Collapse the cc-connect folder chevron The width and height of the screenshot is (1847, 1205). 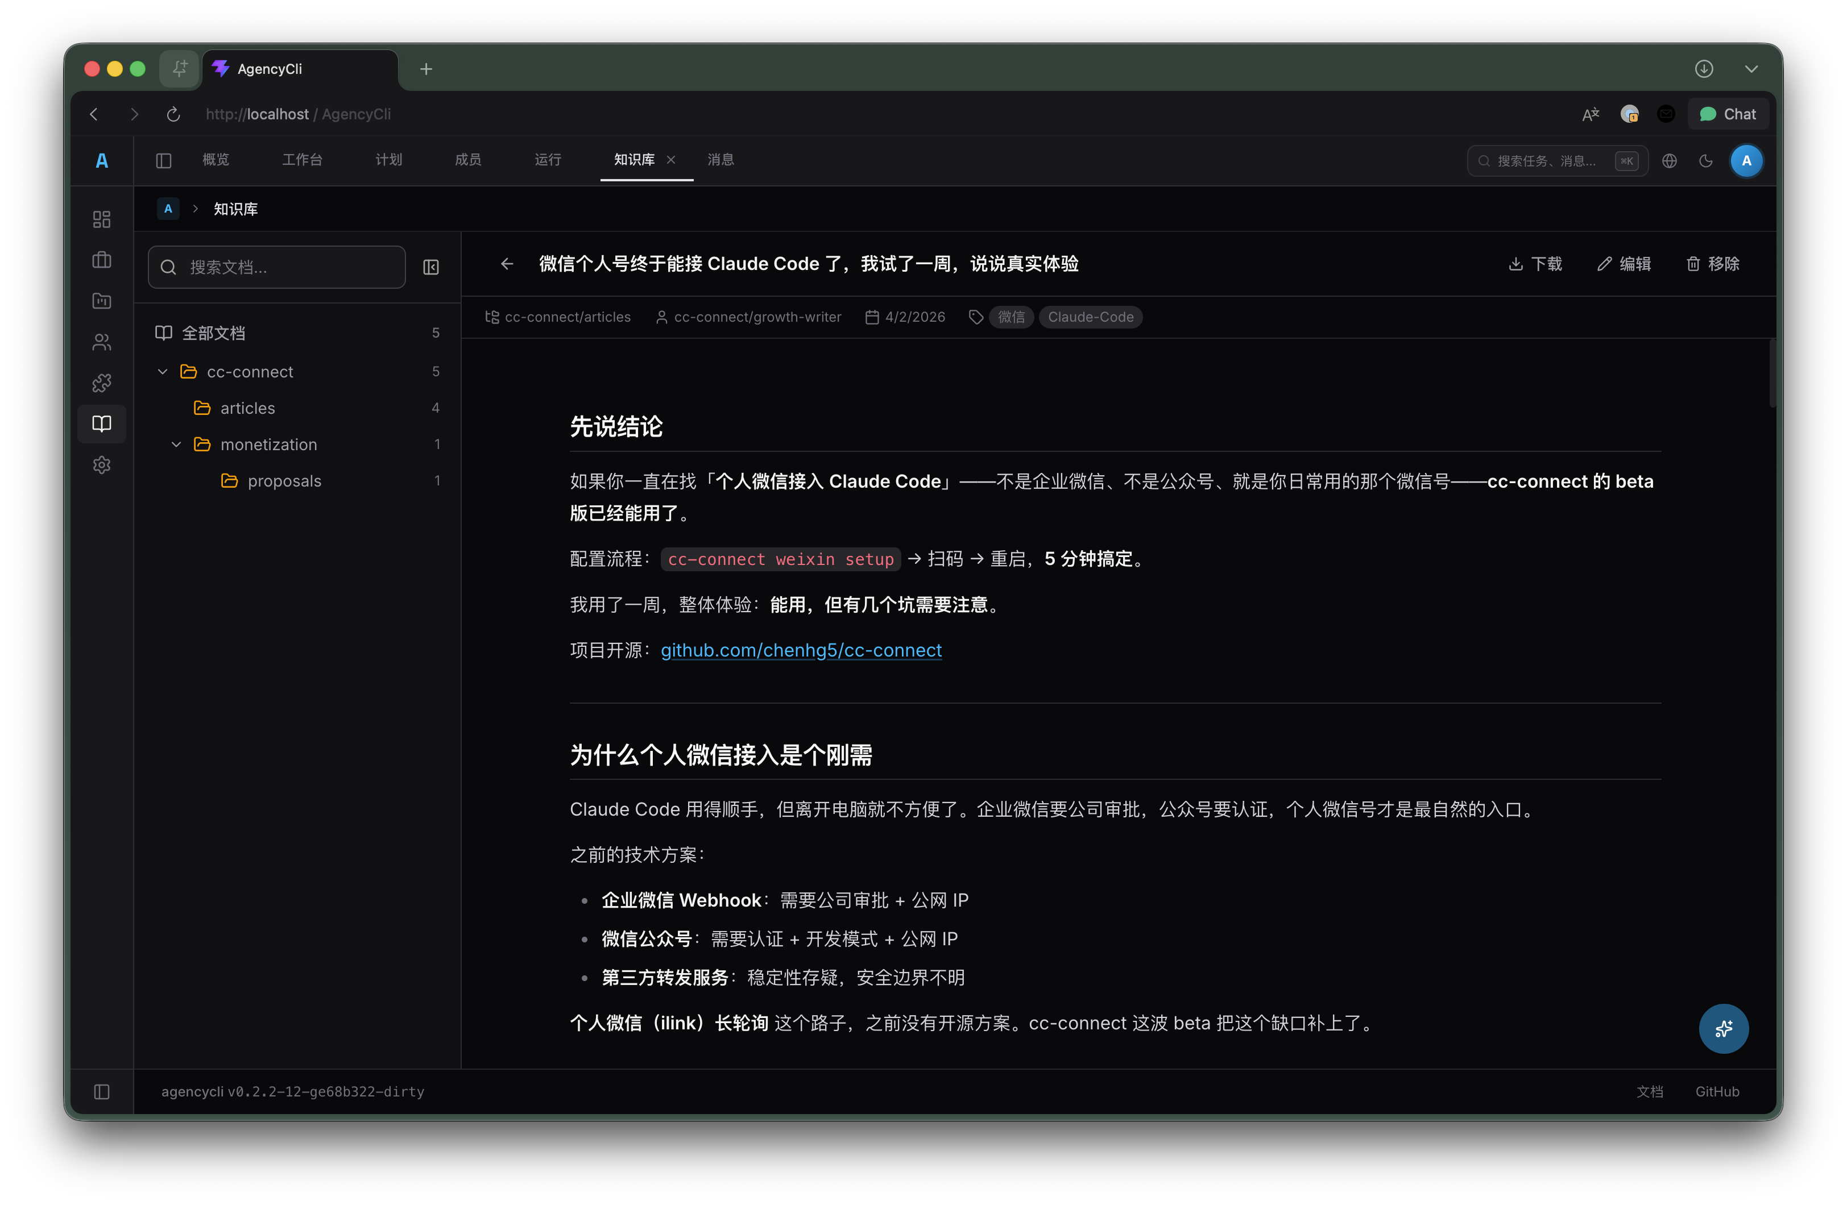[163, 372]
